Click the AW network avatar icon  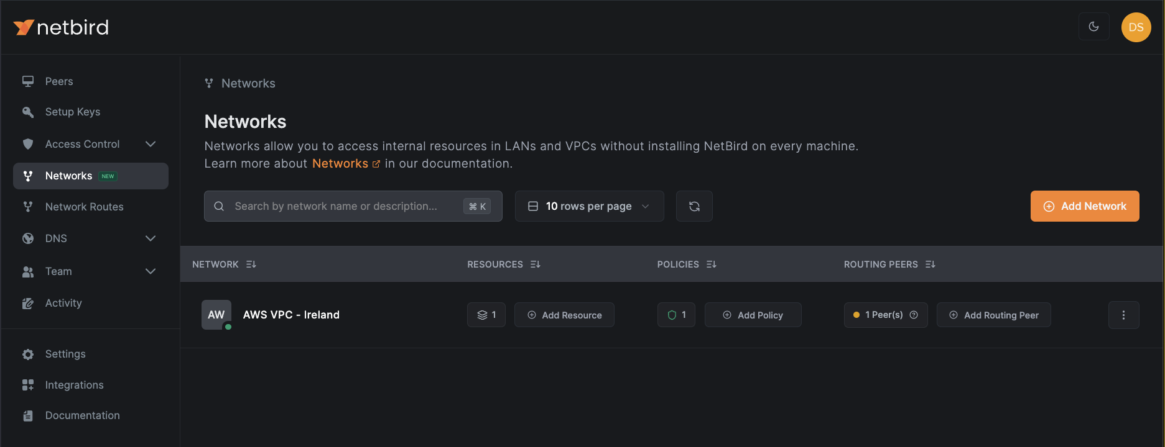[x=216, y=315]
